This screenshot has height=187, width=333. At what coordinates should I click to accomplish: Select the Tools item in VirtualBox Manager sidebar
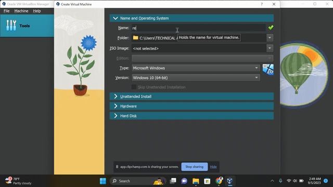click(x=27, y=25)
